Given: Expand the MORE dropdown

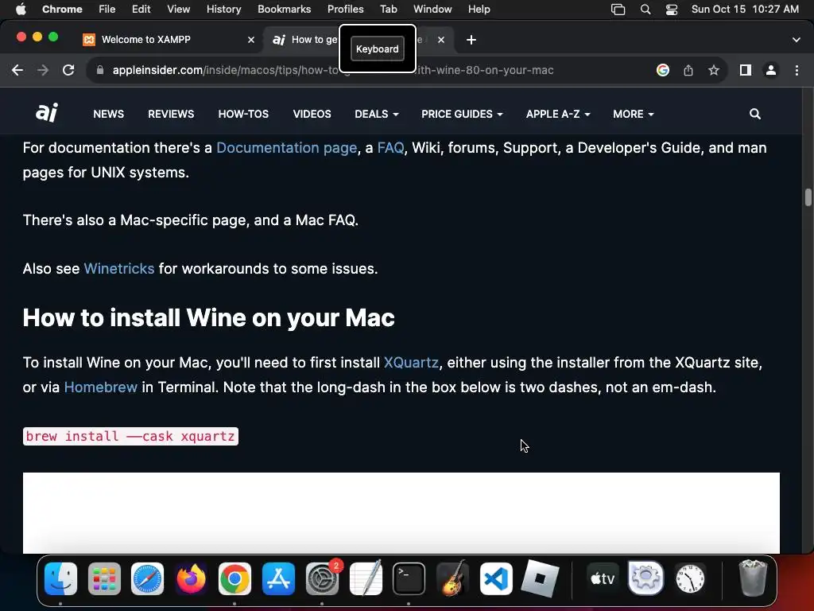Looking at the screenshot, I should 634,114.
